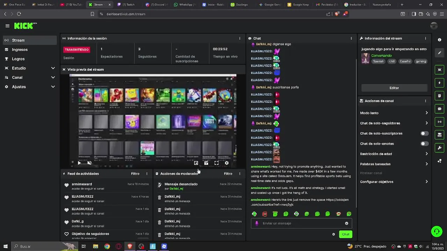This screenshot has height=251, width=447.
Task: Click the wrench icon in the right rail
Action: tap(439, 148)
